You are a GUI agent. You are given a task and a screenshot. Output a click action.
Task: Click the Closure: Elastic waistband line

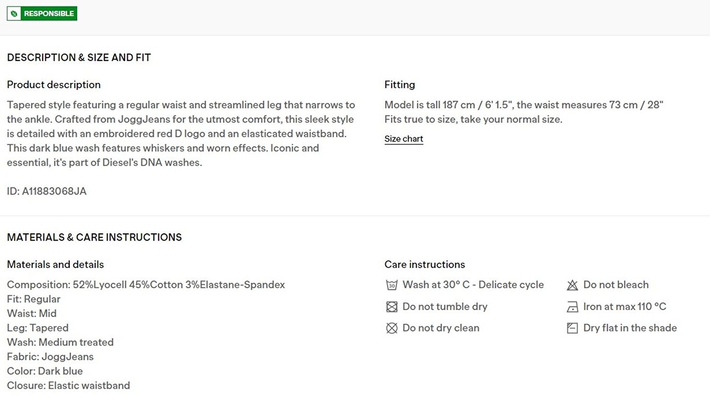pyautogui.click(x=68, y=386)
